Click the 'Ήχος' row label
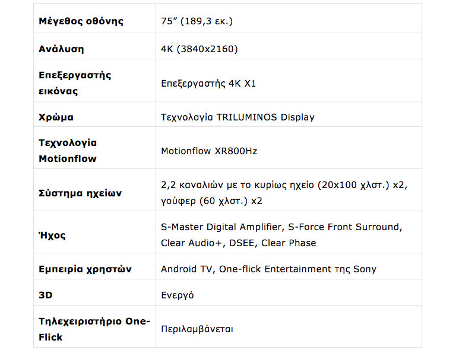This screenshot has height=350, width=456. [x=52, y=236]
